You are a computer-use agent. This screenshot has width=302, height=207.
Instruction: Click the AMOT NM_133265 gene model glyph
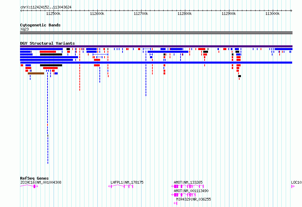coord(188,186)
